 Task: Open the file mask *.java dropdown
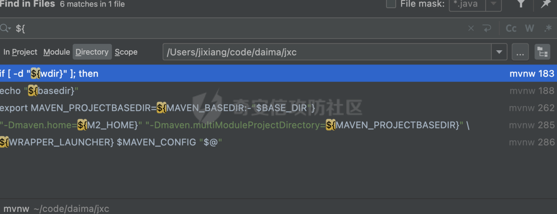coord(494,4)
